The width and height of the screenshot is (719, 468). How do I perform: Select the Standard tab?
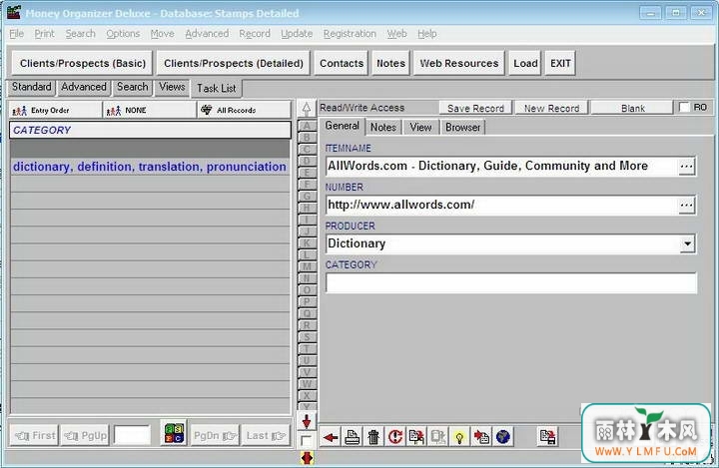pyautogui.click(x=32, y=87)
